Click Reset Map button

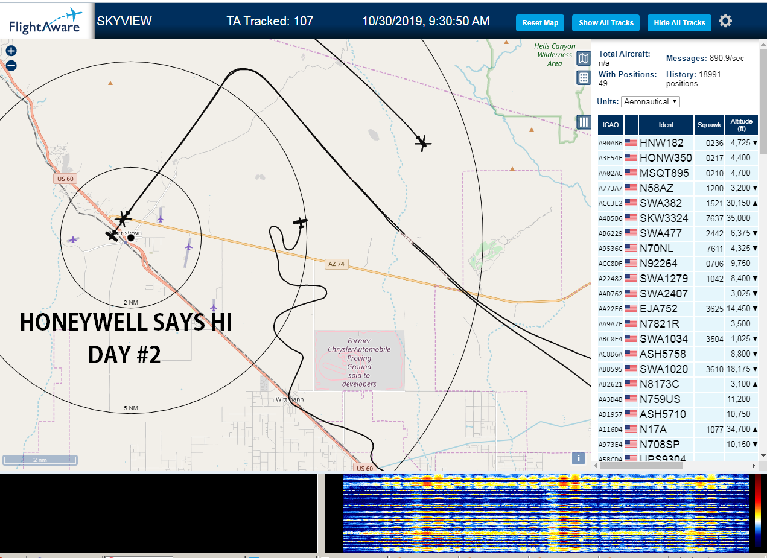pos(540,23)
